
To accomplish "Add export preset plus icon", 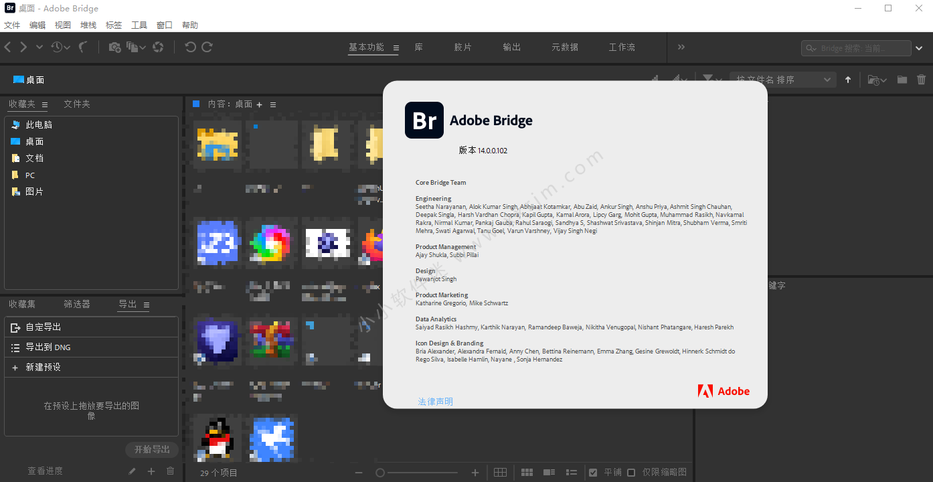I will [151, 471].
